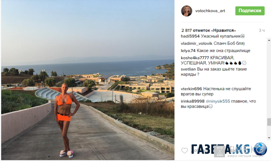Open commenter svetlian profile
This screenshot has height=161, width=271.
[x=188, y=69]
